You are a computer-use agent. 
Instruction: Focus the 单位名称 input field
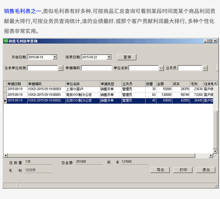(144, 68)
